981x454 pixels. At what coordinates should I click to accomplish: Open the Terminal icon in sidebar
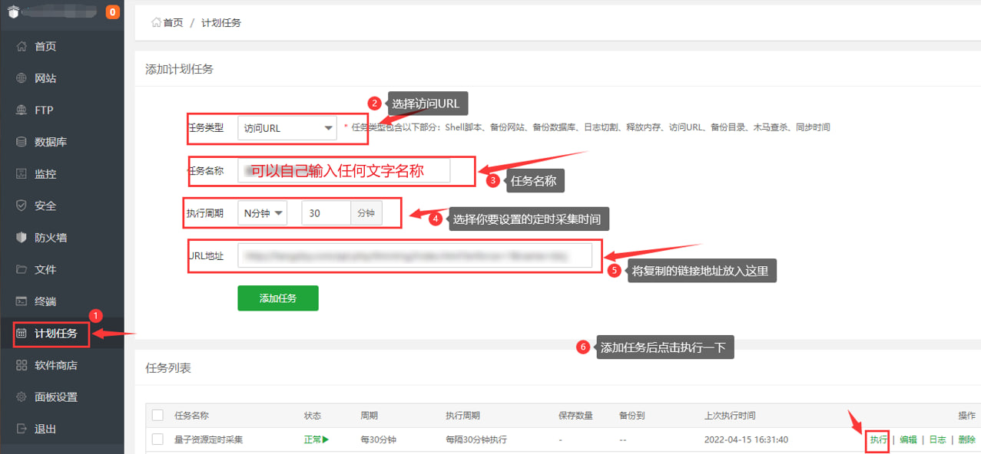(22, 301)
